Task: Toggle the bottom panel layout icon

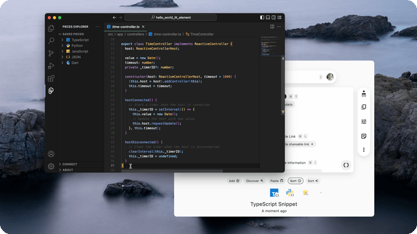Action: point(268,18)
